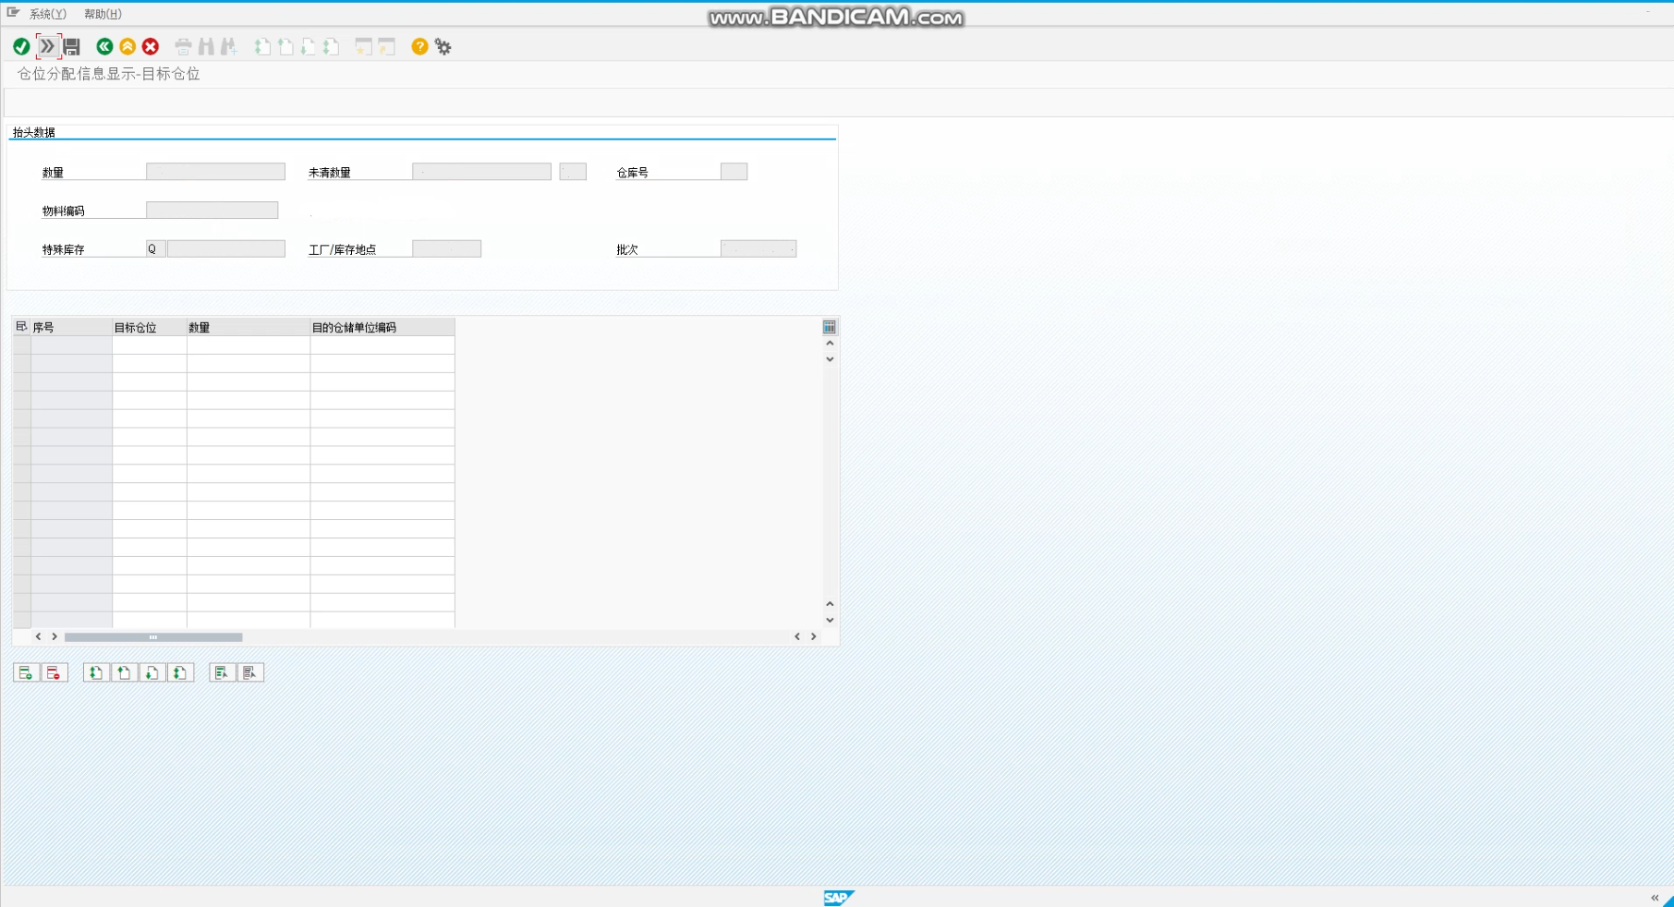Select the first table row selector
The width and height of the screenshot is (1674, 907).
[x=21, y=345]
